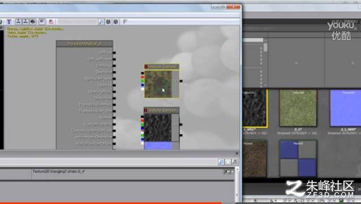The width and height of the screenshot is (361, 204).
Task: Click the Diffuse input connector on material node
Action: point(114,53)
